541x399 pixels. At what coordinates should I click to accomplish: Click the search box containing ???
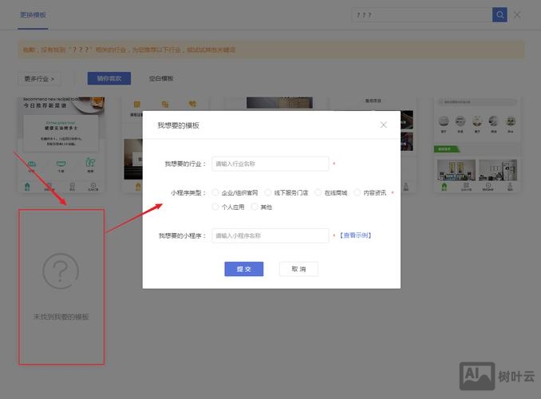pos(421,15)
